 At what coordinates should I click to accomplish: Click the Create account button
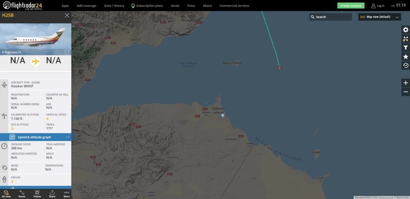351,5
